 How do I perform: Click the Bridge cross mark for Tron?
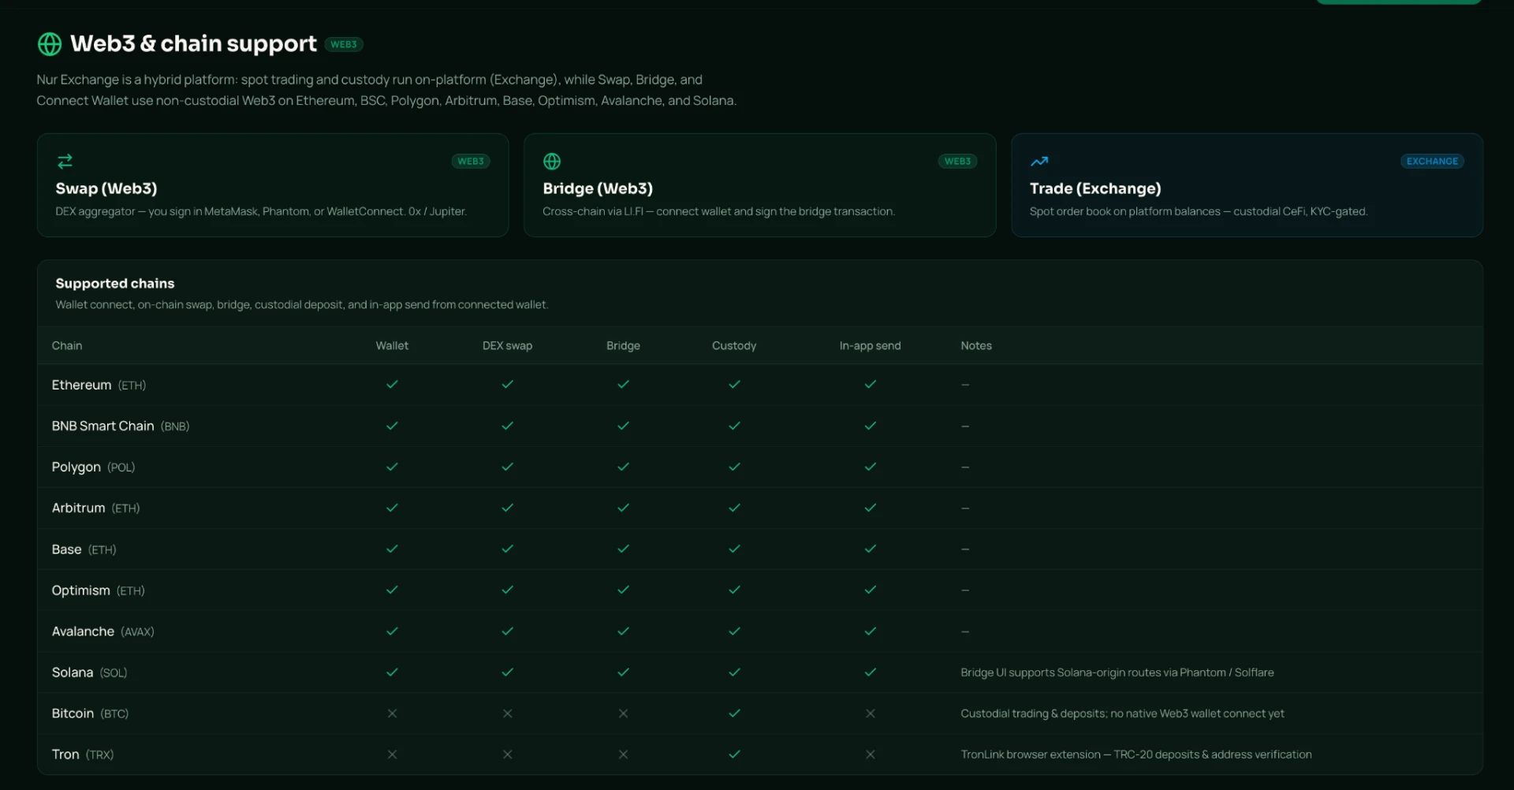point(623,754)
